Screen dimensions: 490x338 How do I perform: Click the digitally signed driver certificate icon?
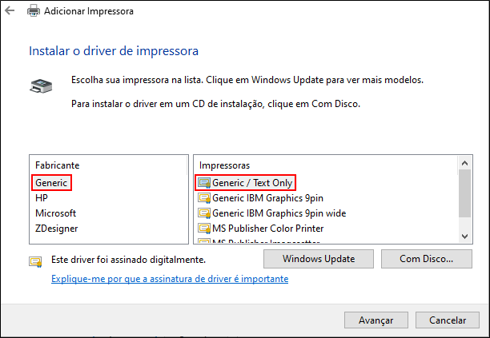coord(35,260)
